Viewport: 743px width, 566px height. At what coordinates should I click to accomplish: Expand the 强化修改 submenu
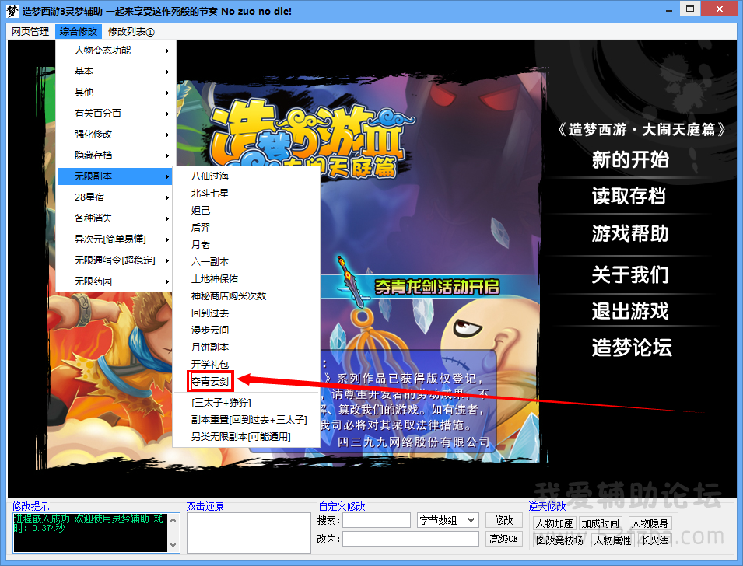pos(116,135)
